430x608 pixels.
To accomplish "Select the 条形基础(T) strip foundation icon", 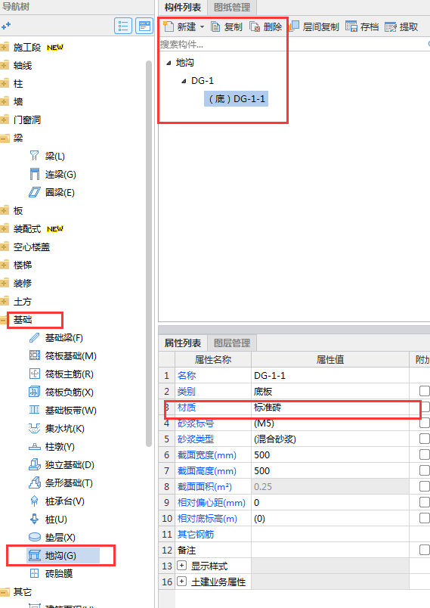I will [x=35, y=482].
